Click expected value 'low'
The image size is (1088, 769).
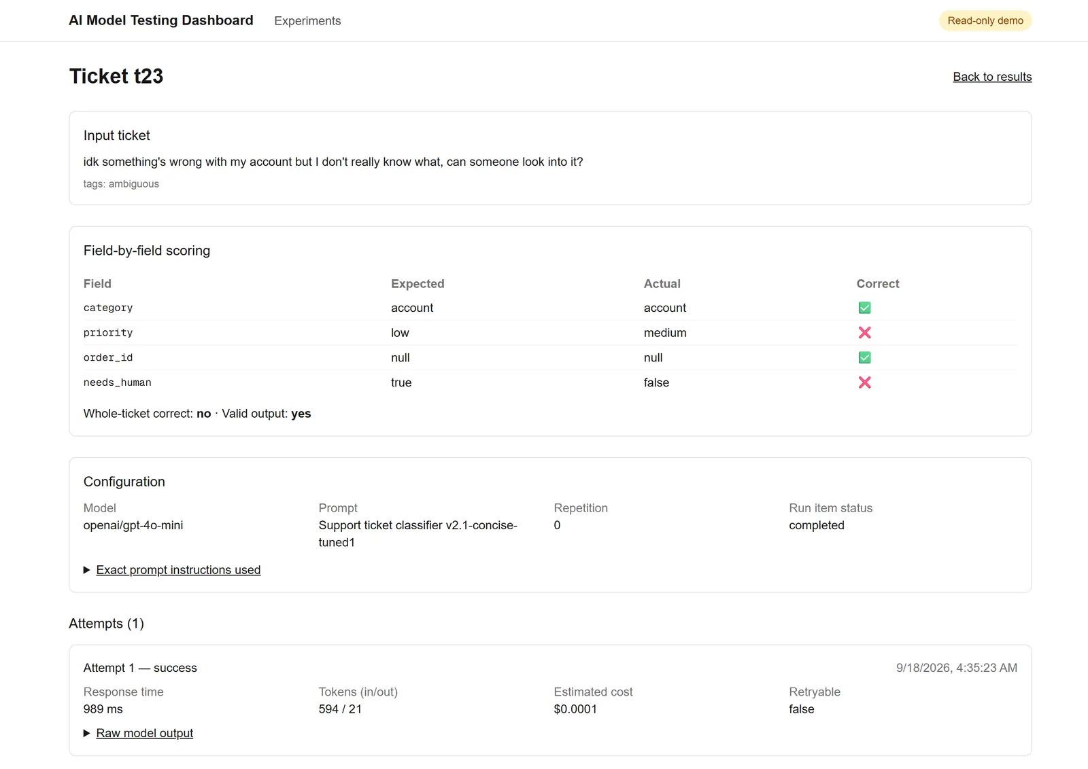point(400,333)
